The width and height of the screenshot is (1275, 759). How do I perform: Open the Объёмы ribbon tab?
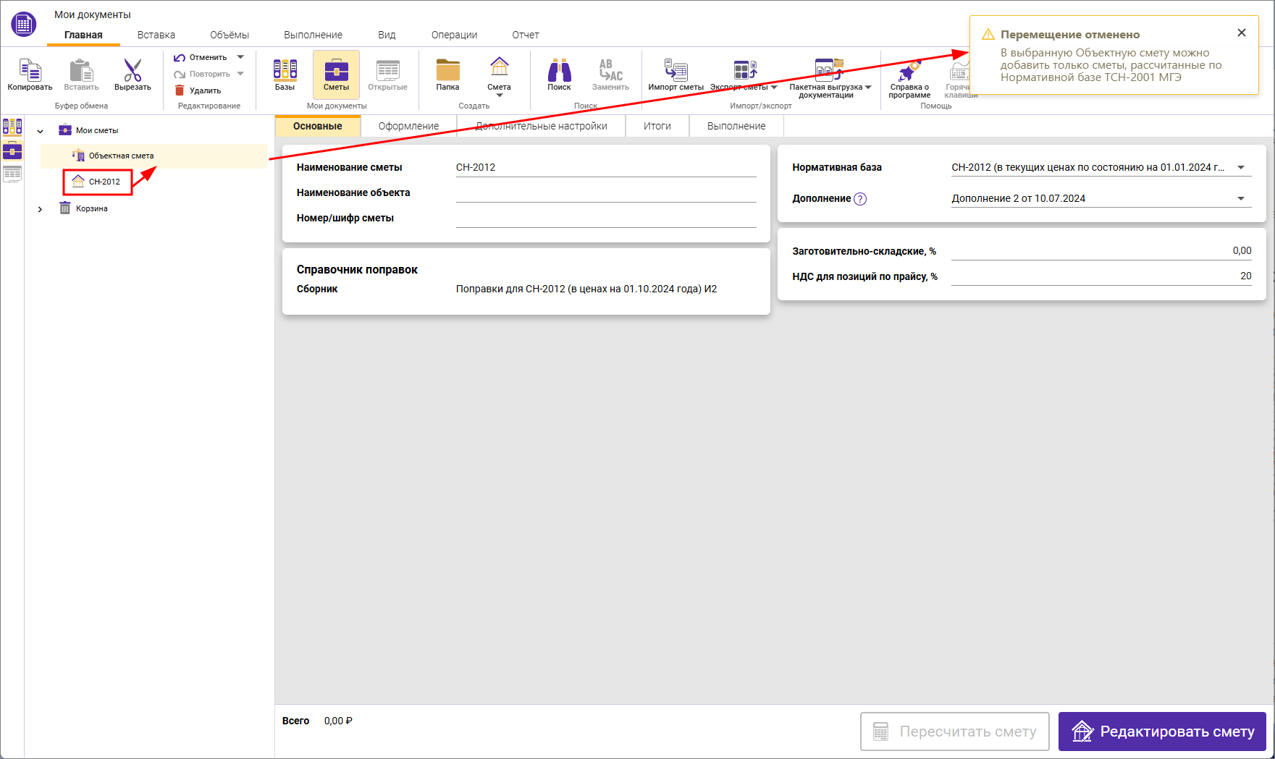[x=230, y=35]
